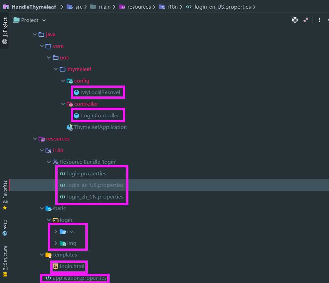Expand the img folder chevron
Image resolution: width=329 pixels, height=283 pixels.
(56, 243)
